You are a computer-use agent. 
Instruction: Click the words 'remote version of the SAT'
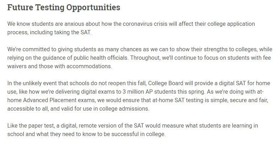tap(111, 126)
